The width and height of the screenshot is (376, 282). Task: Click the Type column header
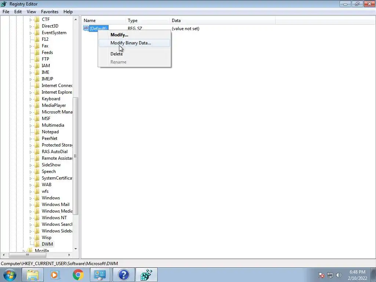[148, 21]
